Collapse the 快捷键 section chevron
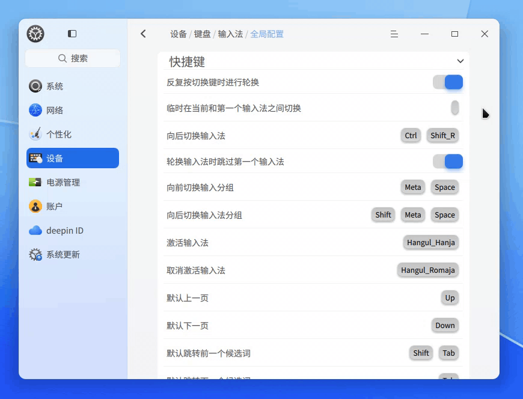This screenshot has height=399, width=523. 460,61
